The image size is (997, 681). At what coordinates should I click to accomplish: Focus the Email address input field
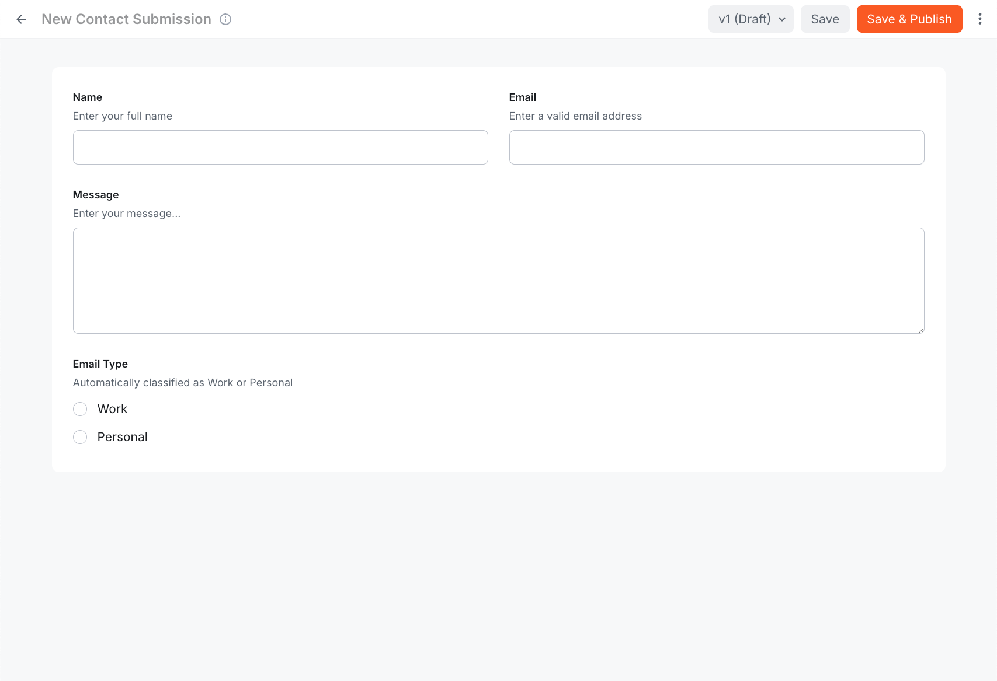716,147
